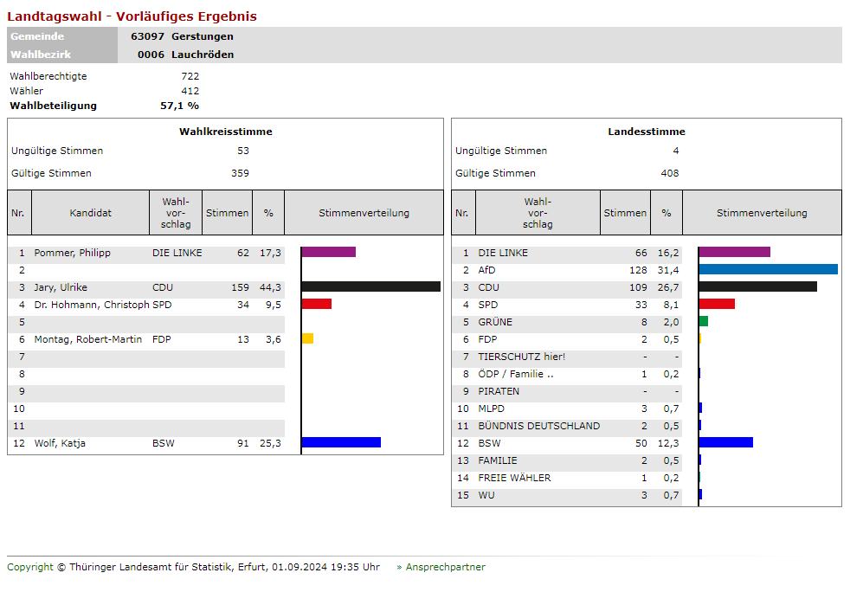Select the Gemeinde label in the header

(x=37, y=36)
